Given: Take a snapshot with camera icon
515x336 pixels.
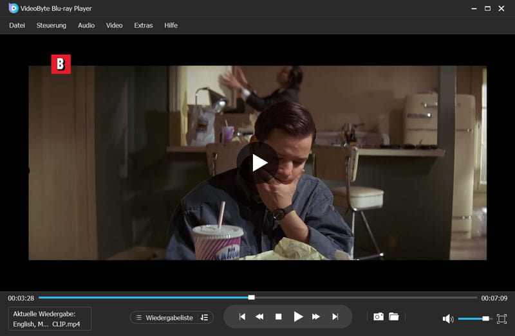Looking at the screenshot, I should [379, 317].
